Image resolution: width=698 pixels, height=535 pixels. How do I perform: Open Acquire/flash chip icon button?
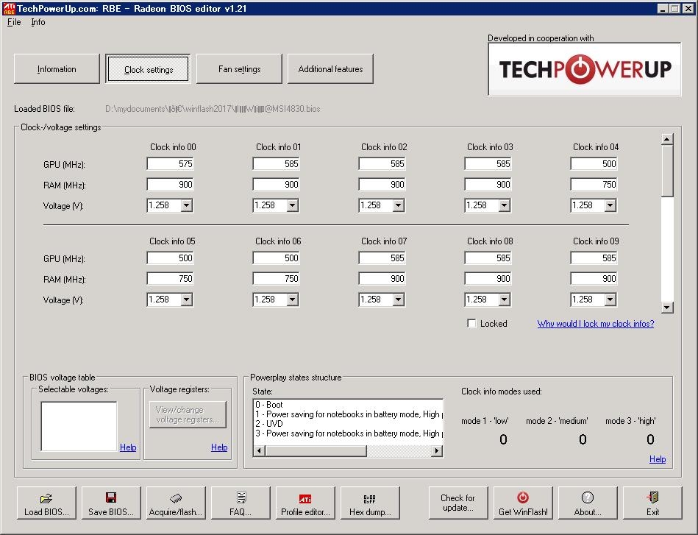pyautogui.click(x=176, y=498)
